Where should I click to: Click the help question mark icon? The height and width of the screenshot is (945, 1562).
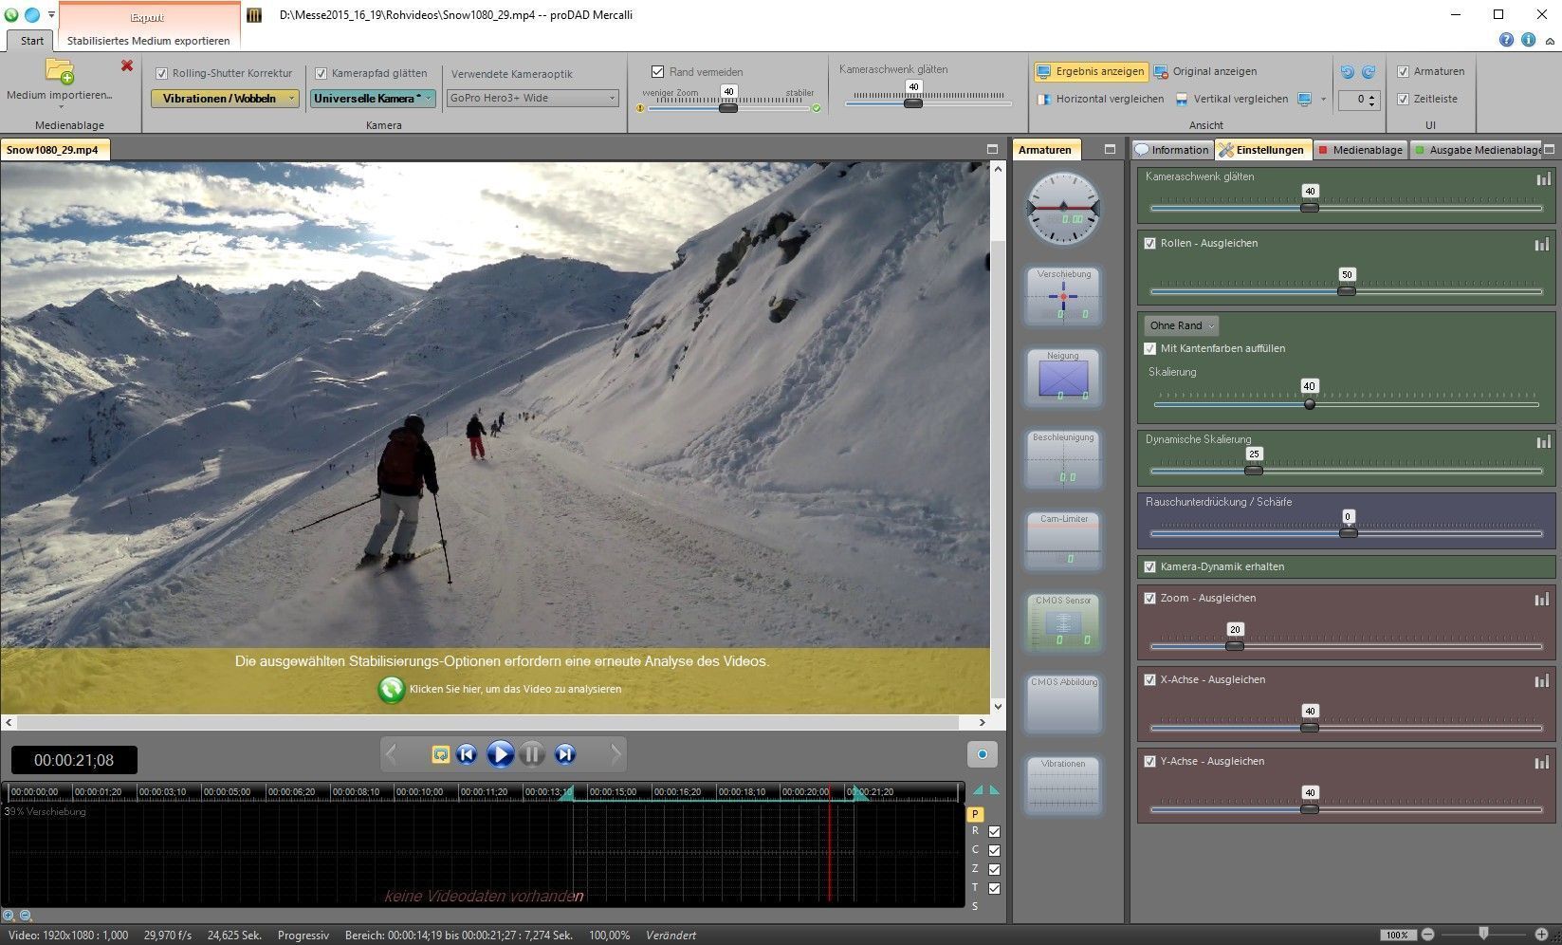(1506, 40)
